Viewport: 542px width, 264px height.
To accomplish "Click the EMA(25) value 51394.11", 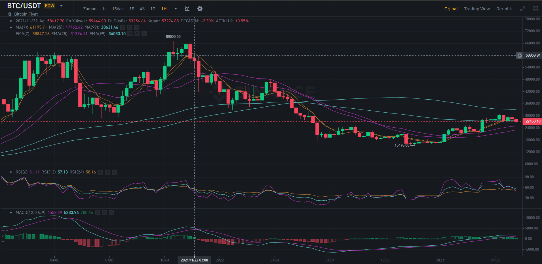I will tap(79, 34).
